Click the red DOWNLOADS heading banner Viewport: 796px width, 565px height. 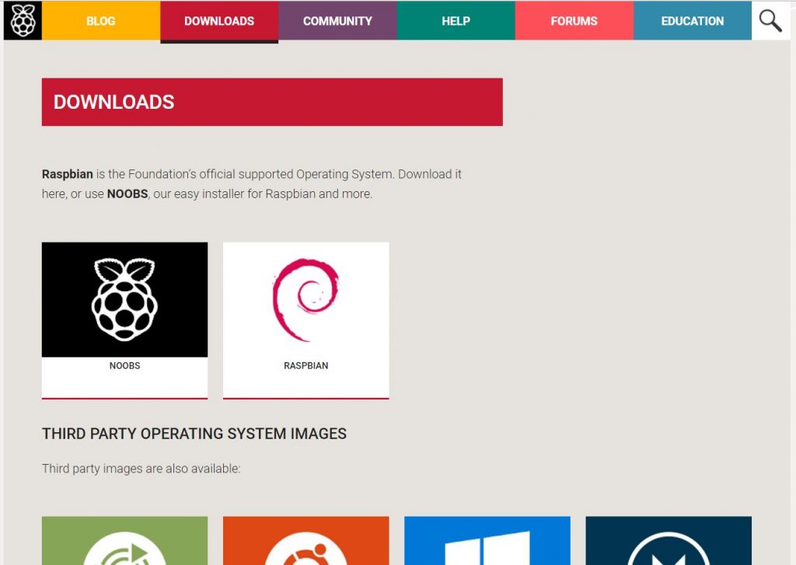[272, 102]
